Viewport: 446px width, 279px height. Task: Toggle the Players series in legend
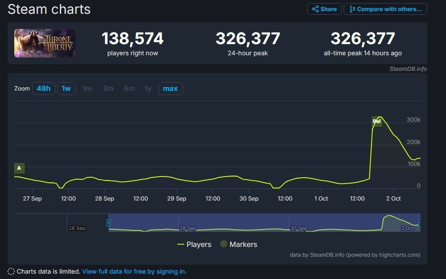(x=194, y=244)
